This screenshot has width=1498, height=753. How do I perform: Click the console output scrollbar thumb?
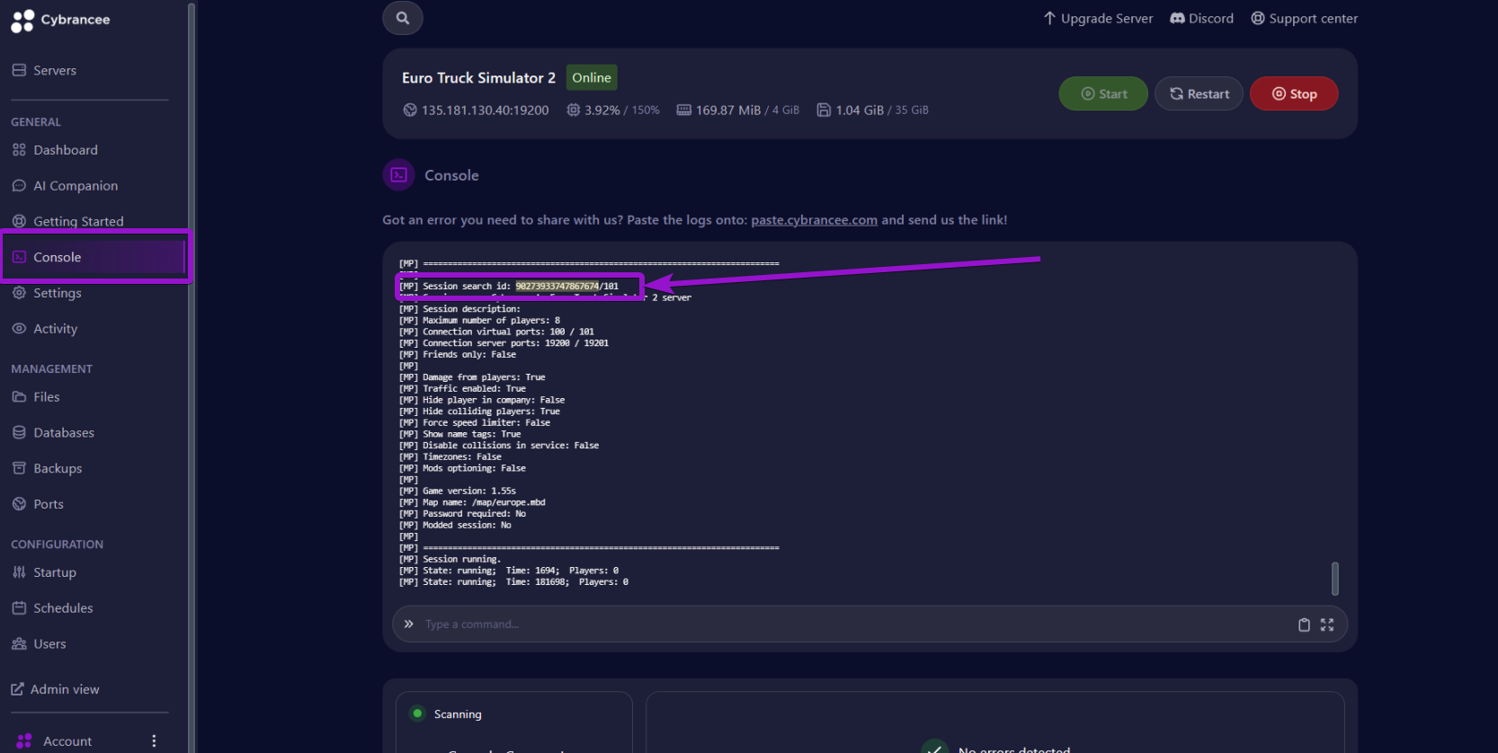1334,579
